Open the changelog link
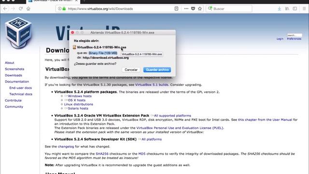309x174 pixels. (66, 146)
